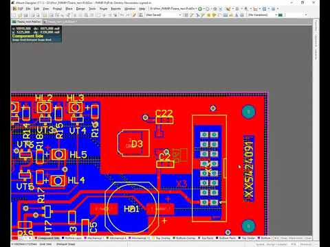
Task: Select the HL3 LED pad
Action: (x=76, y=108)
